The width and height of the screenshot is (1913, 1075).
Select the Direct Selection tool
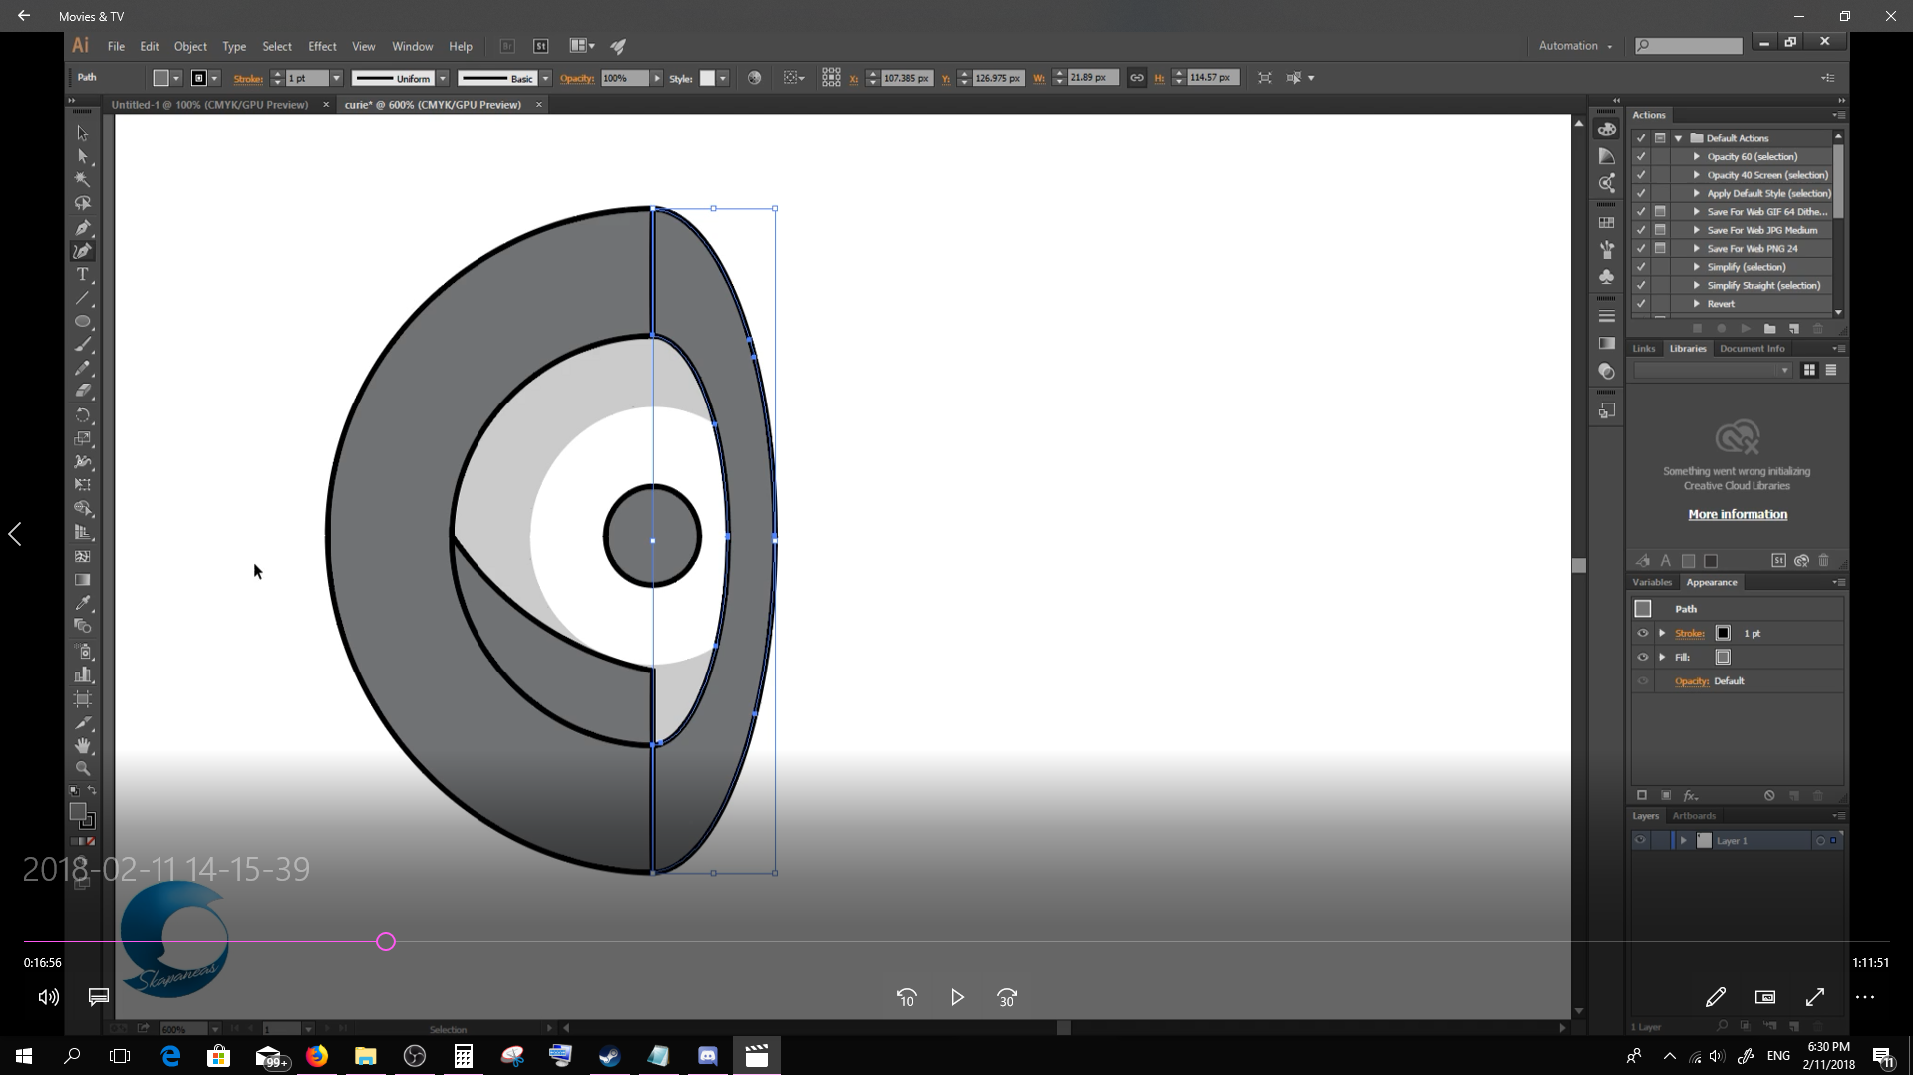pyautogui.click(x=83, y=156)
